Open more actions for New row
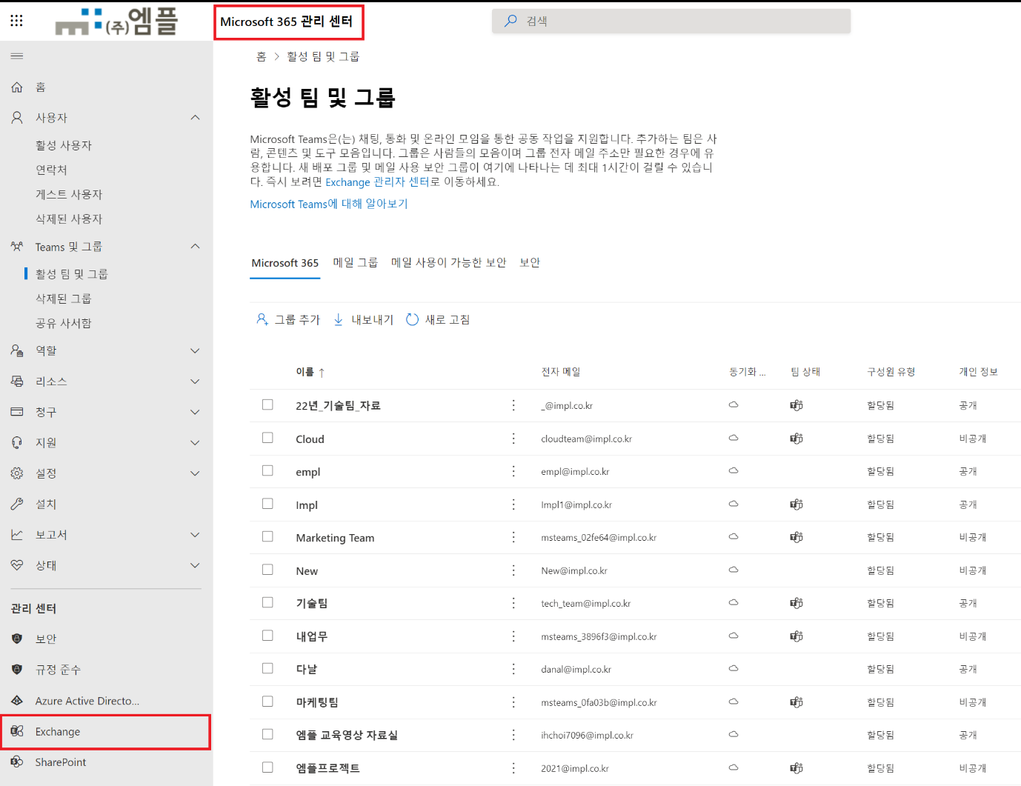1021x786 pixels. (513, 570)
